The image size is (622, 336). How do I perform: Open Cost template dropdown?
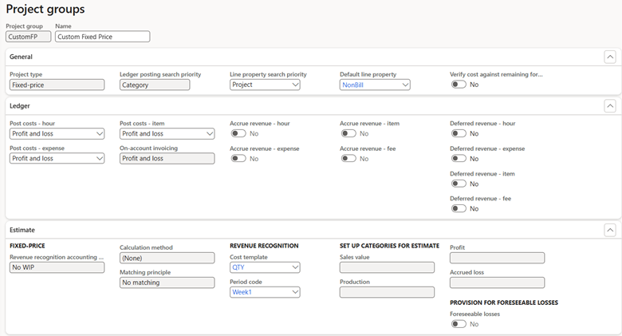coord(295,267)
